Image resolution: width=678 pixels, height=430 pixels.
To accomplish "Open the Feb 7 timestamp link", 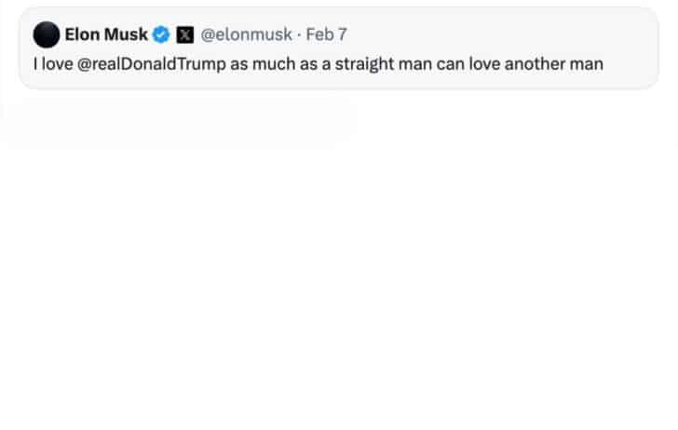I will pos(327,34).
